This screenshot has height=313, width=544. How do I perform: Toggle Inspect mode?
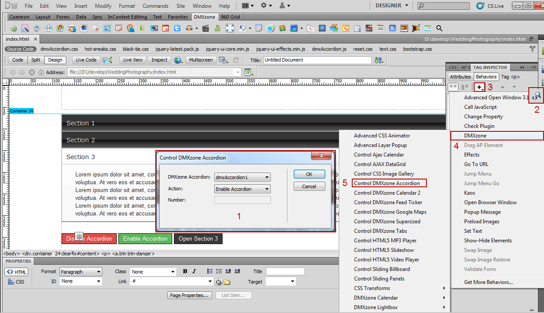160,60
